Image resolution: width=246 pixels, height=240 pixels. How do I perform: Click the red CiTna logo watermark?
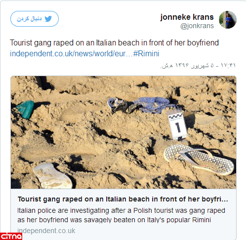11,237
